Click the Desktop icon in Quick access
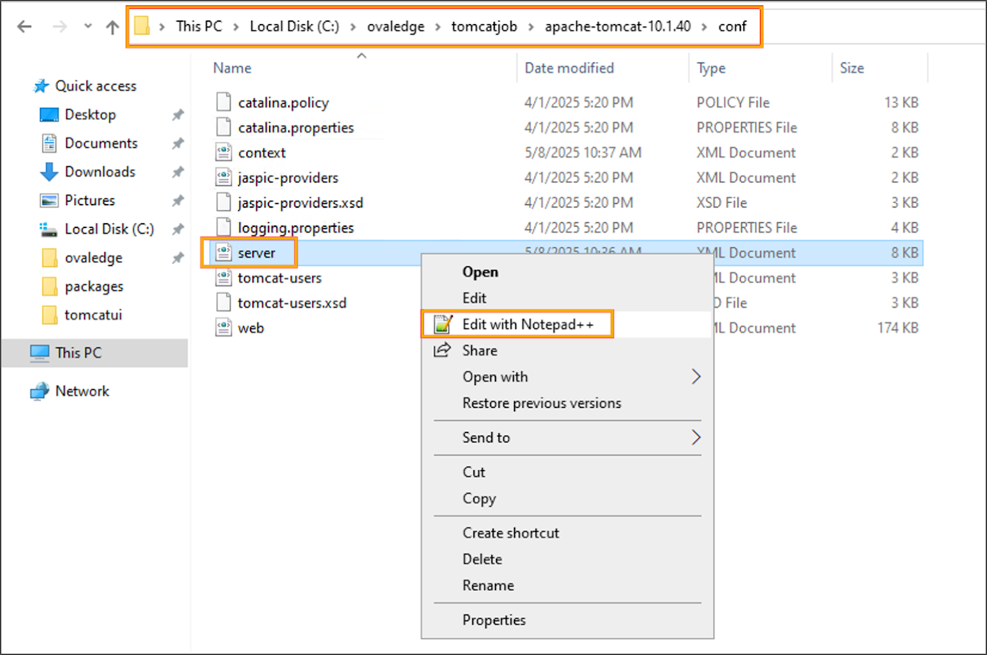The width and height of the screenshot is (987, 655). pyautogui.click(x=49, y=115)
